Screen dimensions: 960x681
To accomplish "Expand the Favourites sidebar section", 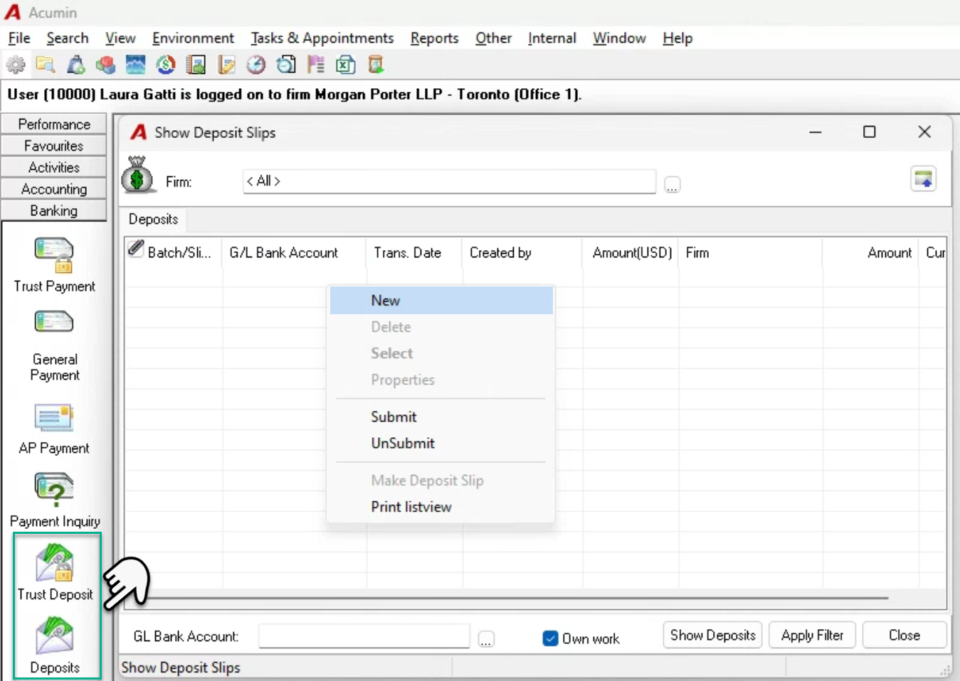I will (x=54, y=146).
